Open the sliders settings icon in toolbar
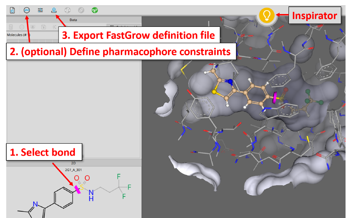The image size is (351, 218). 40,10
